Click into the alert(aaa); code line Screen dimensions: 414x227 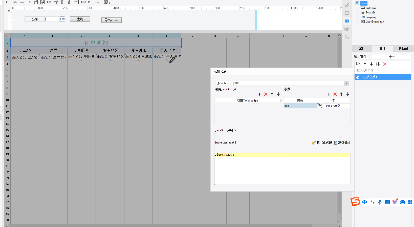point(282,155)
